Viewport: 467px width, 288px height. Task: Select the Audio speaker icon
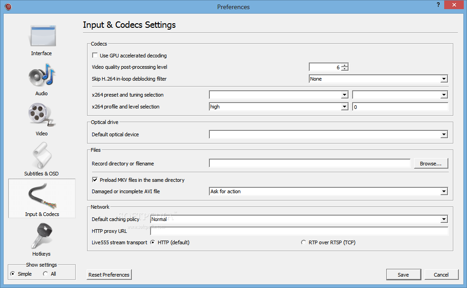[42, 77]
